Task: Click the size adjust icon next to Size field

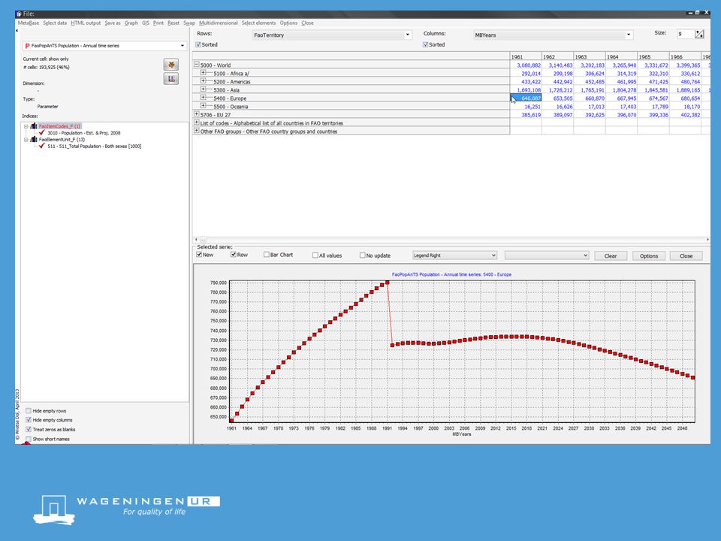Action: pos(699,34)
